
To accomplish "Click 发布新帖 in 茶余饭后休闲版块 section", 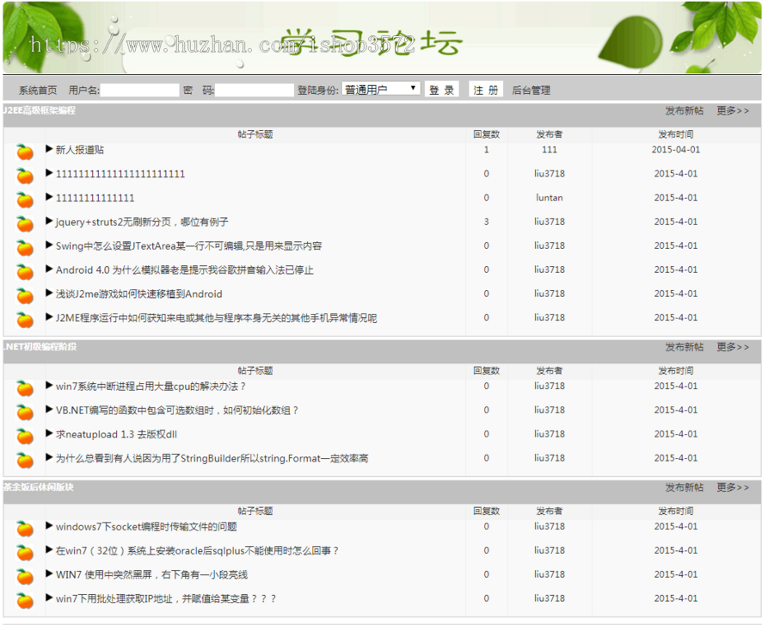I will point(685,487).
